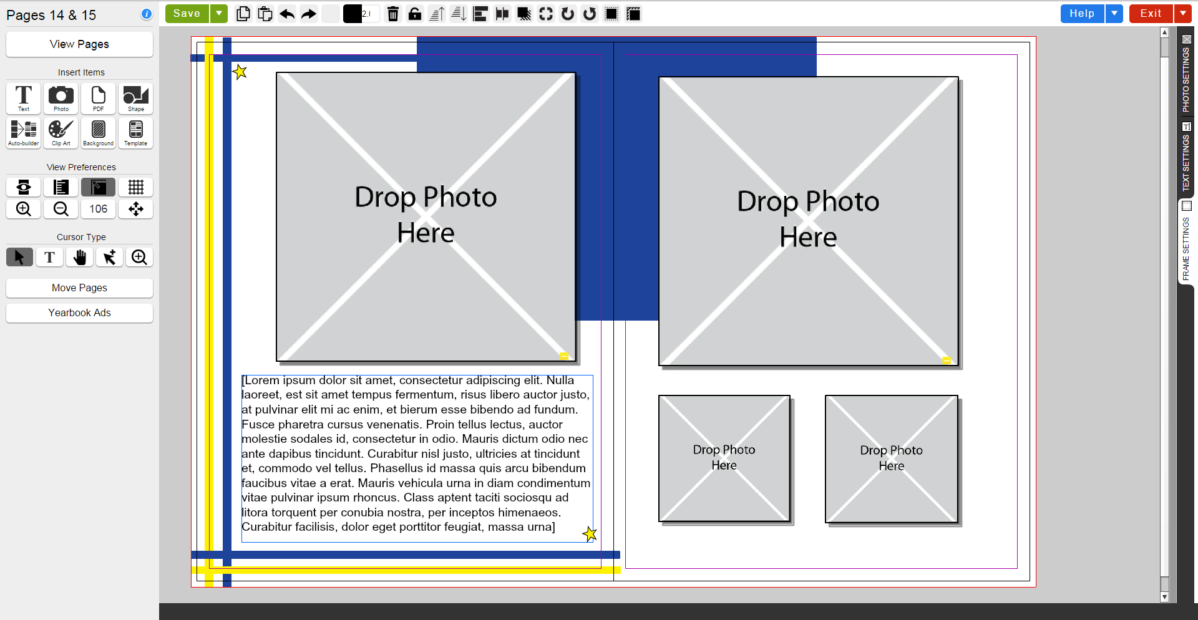Undo the last action
The height and width of the screenshot is (620, 1198).
tap(287, 14)
